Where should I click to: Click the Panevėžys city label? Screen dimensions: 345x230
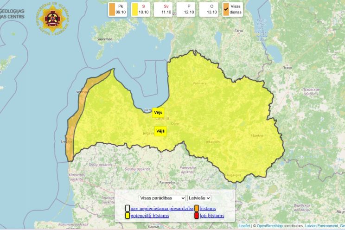(167, 183)
